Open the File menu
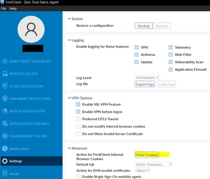The image size is (210, 179). pyautogui.click(x=4, y=8)
